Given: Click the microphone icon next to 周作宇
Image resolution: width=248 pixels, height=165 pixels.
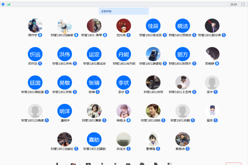Looking at the screenshot, I should (x=40, y=35).
